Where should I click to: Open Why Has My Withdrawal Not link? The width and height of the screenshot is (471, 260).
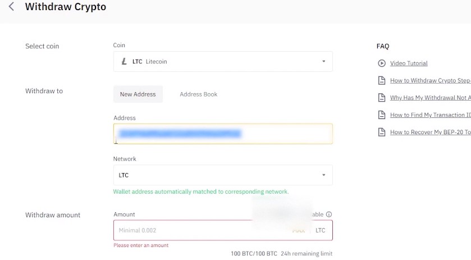pyautogui.click(x=430, y=98)
